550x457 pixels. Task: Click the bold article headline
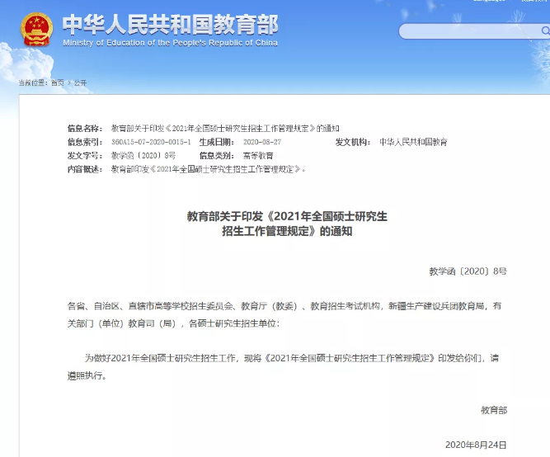pyautogui.click(x=287, y=224)
